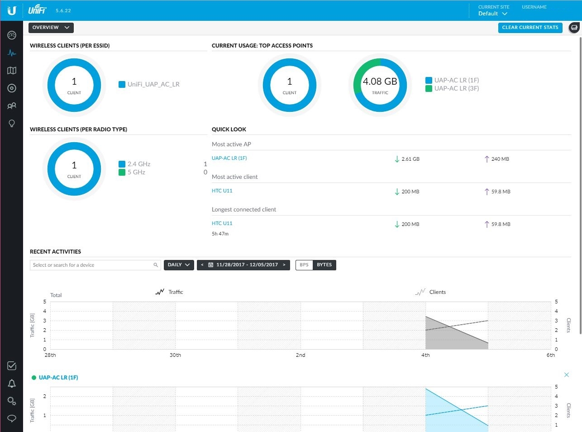Click the version number 5.6.22
The image size is (582, 432).
point(63,10)
